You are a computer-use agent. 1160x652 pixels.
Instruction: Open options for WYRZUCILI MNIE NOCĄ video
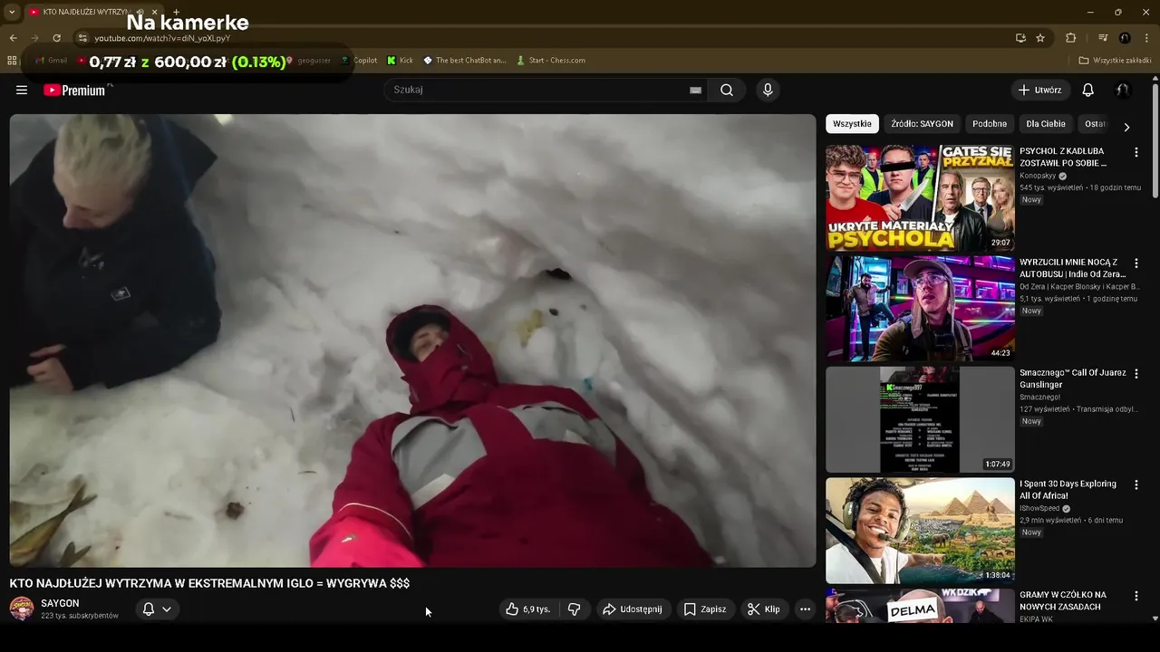(x=1136, y=264)
